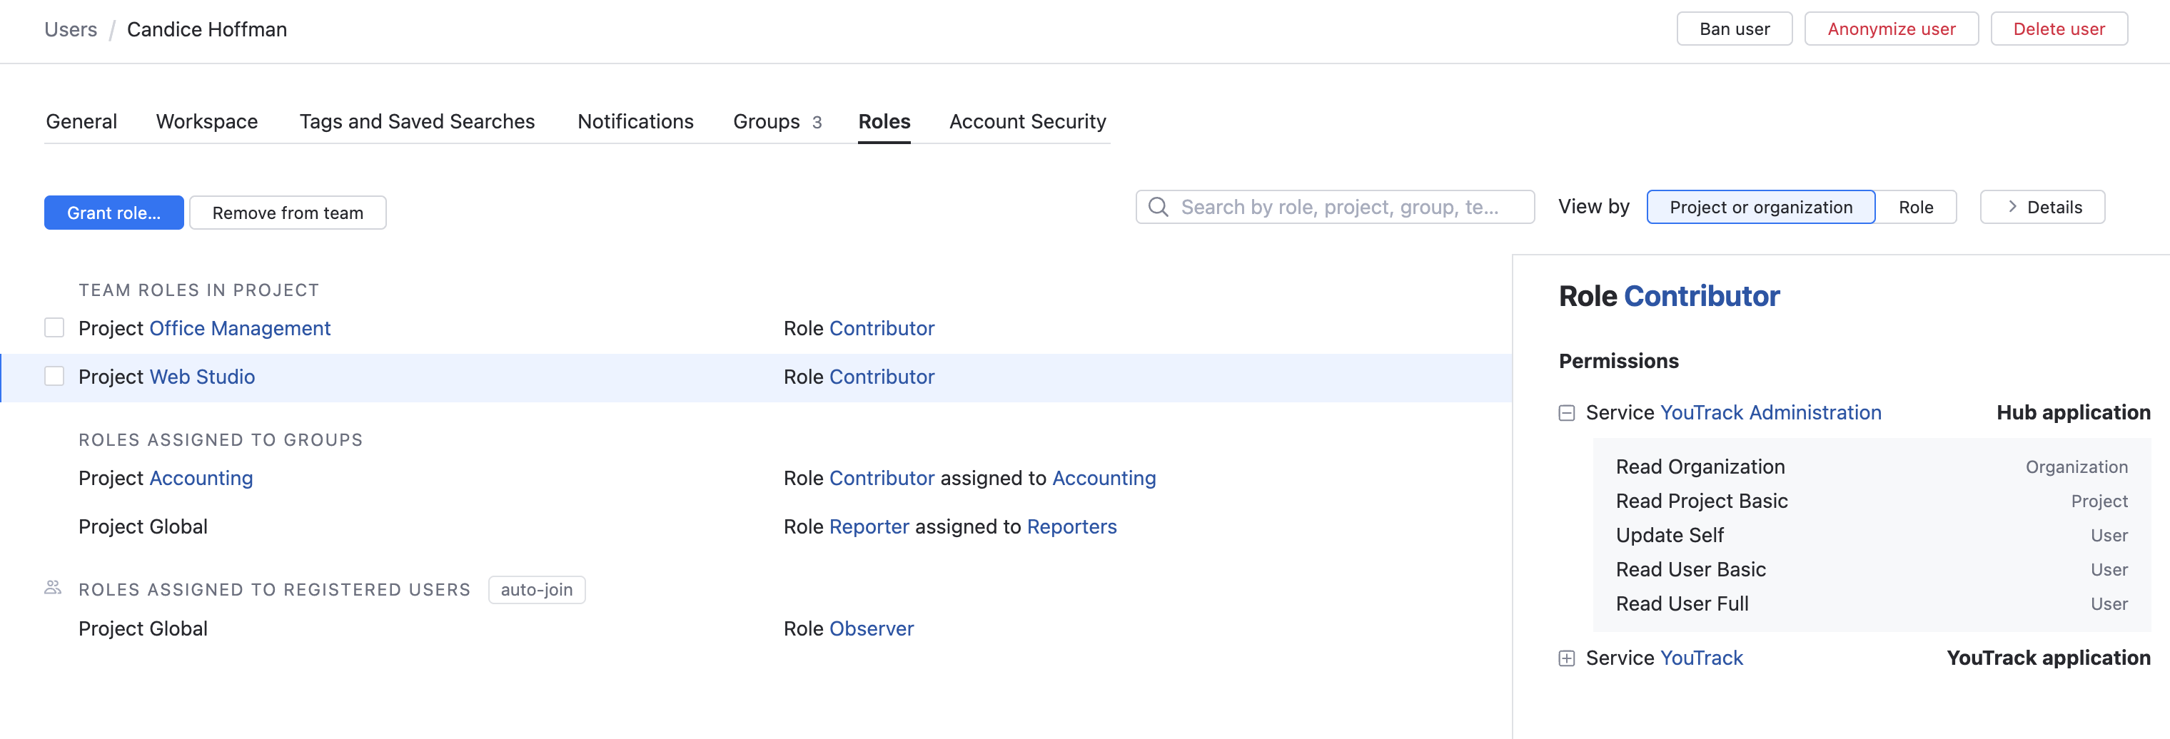Click the registered users group icon
The height and width of the screenshot is (739, 2170).
click(x=53, y=588)
